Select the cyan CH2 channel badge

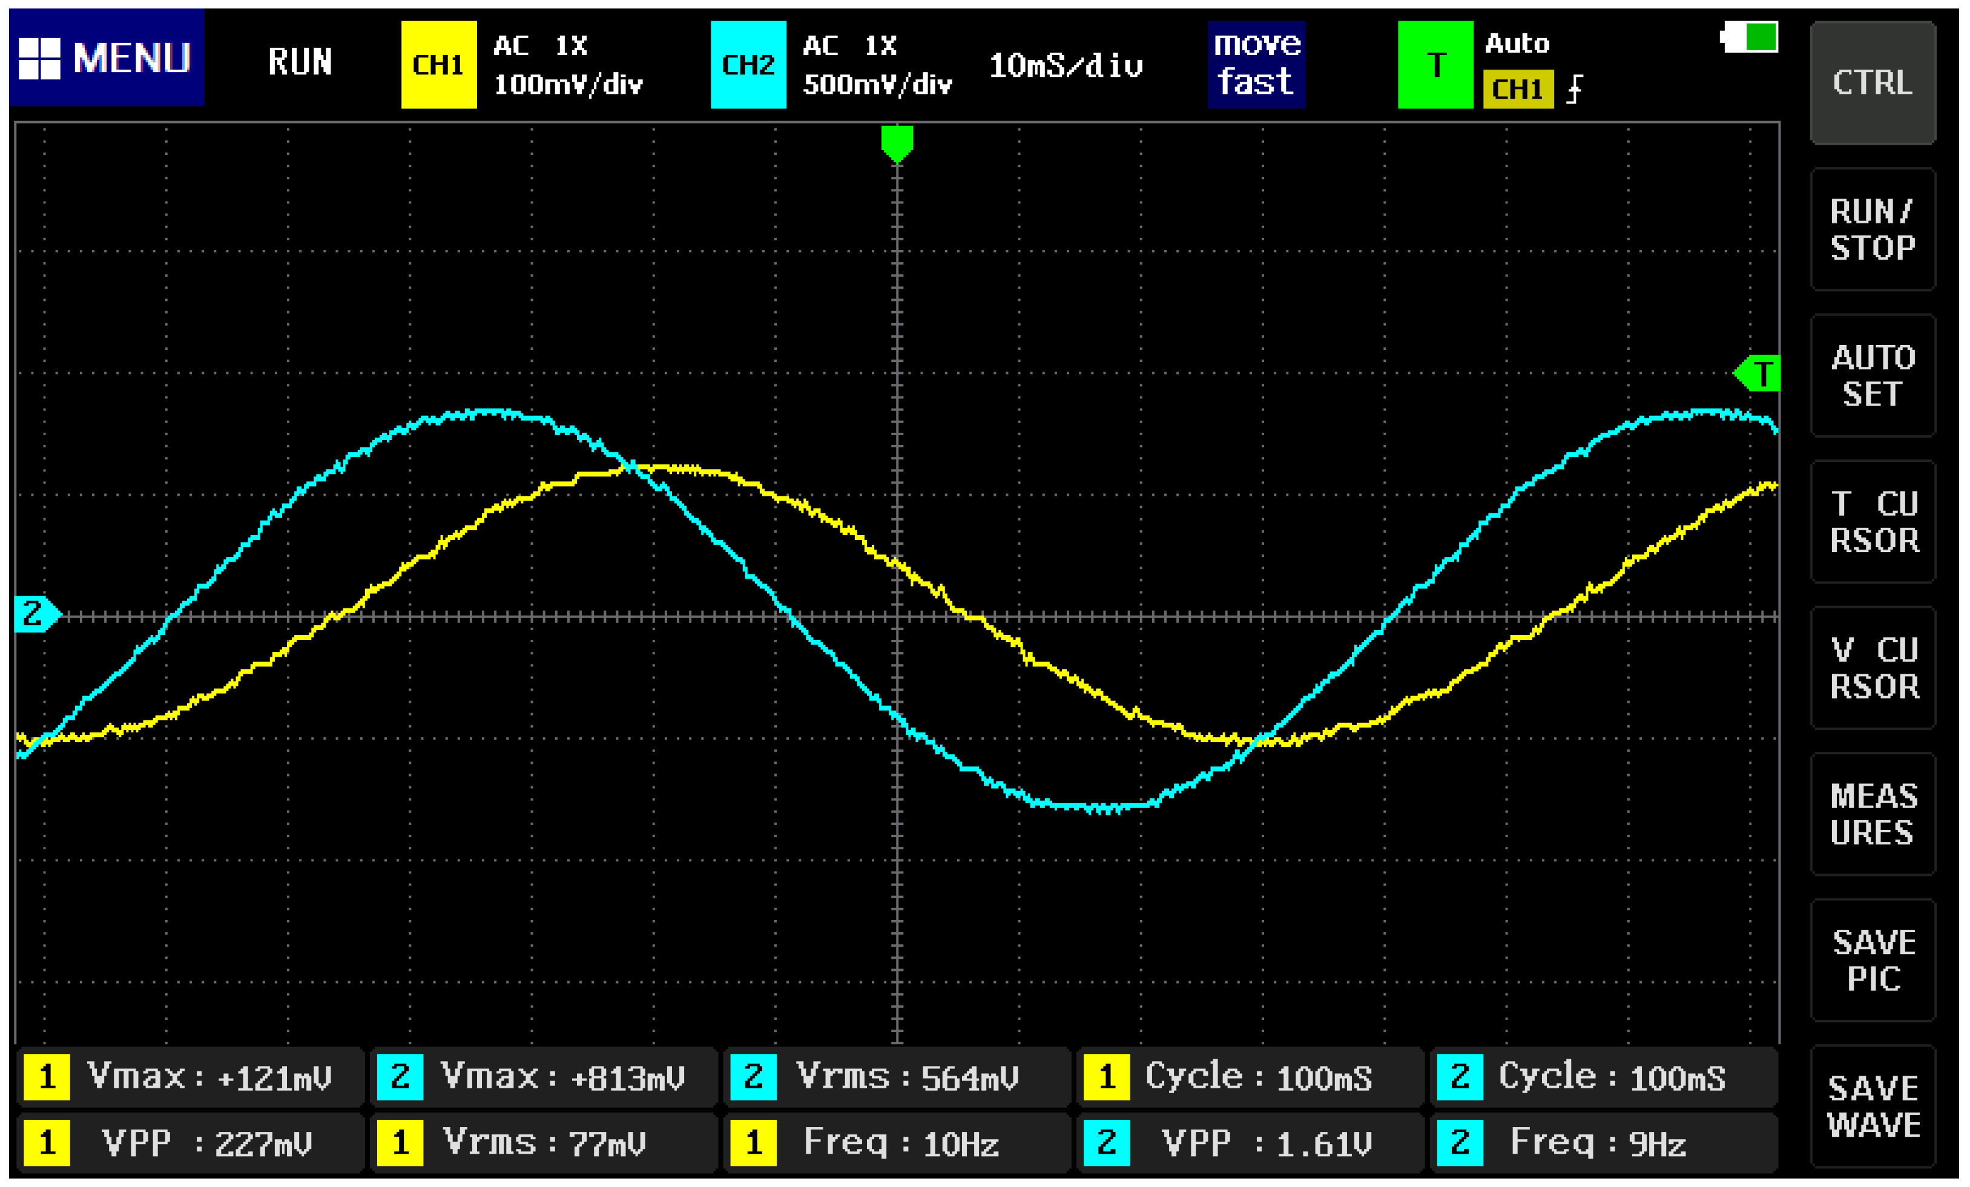[x=748, y=65]
